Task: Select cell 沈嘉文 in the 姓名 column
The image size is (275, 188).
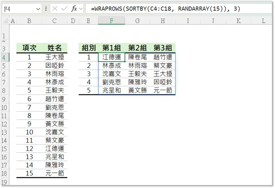Action: point(55,132)
